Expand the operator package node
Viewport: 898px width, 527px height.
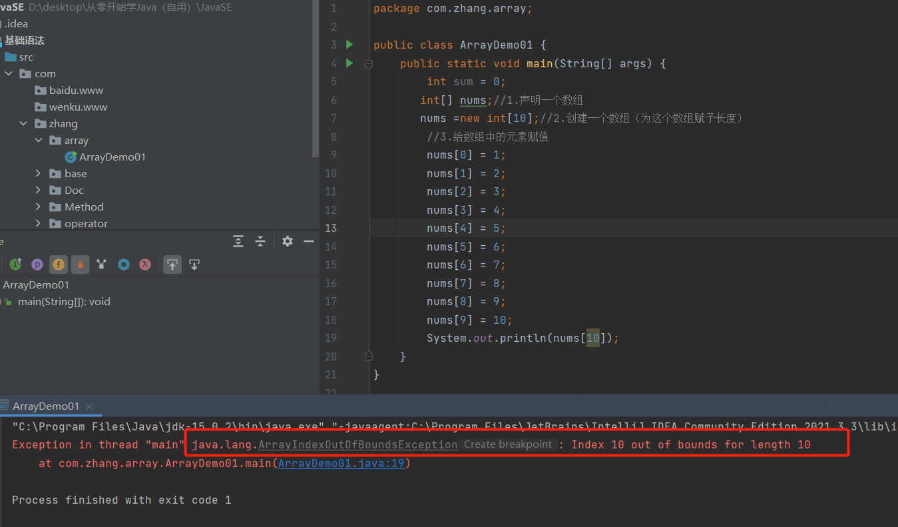coord(39,224)
